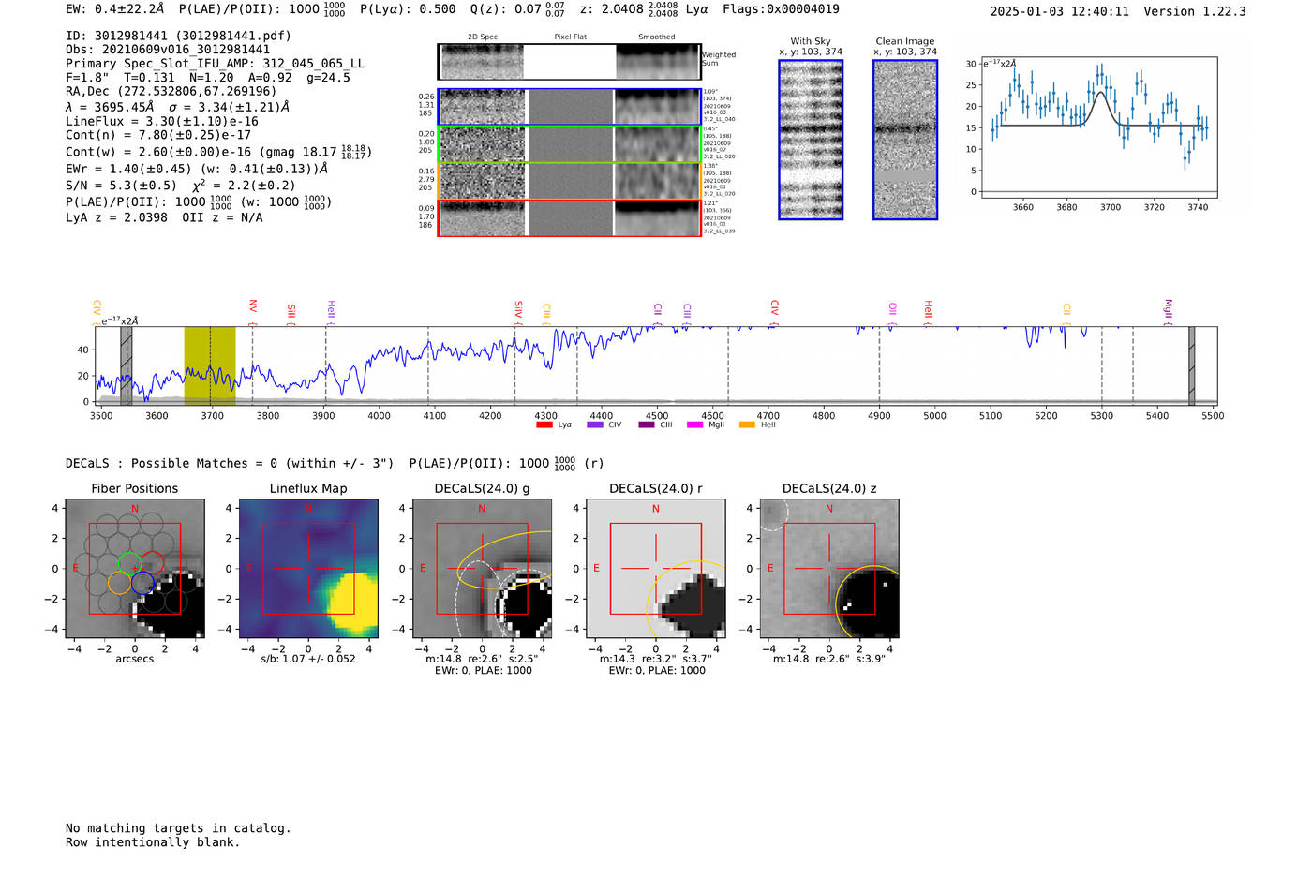Open the "Clean Image" panel

point(905,140)
